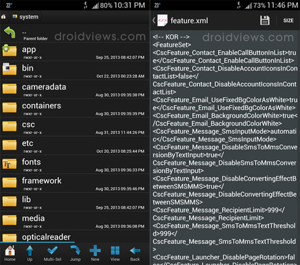Open the framework folder
The image size is (300, 265).
pyautogui.click(x=75, y=183)
